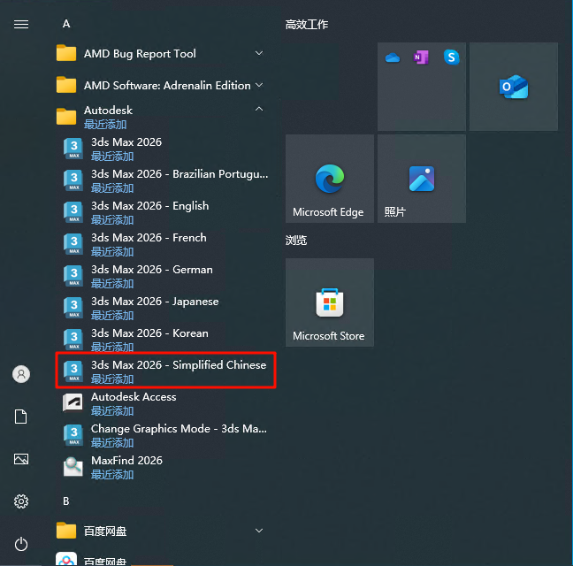The width and height of the screenshot is (573, 566).
Task: Click the letter A section header
Action: [66, 25]
